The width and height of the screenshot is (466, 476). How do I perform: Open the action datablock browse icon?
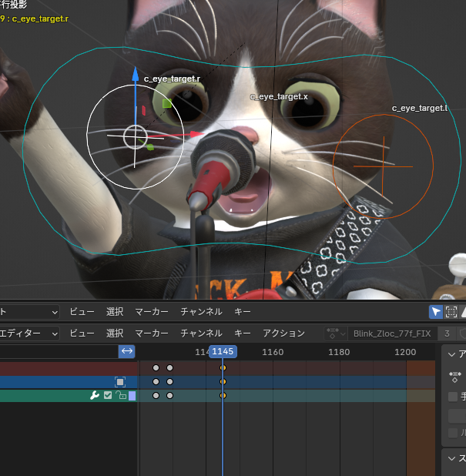[x=336, y=334]
